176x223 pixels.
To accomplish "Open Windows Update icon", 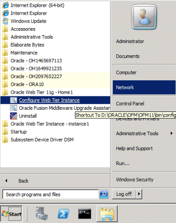I will [5, 21].
